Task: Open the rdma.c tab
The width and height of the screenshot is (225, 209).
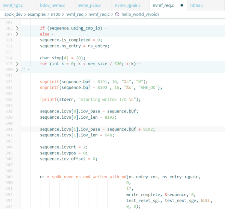Action: pyautogui.click(x=197, y=5)
